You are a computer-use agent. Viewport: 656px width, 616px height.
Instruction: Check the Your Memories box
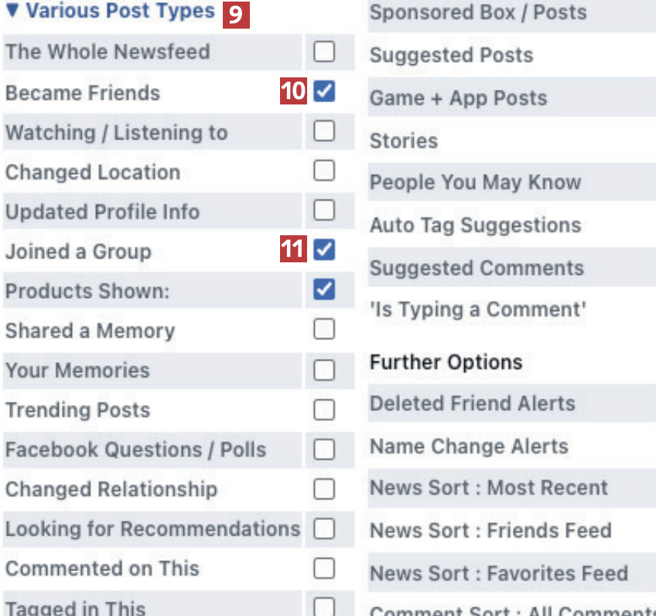tap(324, 370)
